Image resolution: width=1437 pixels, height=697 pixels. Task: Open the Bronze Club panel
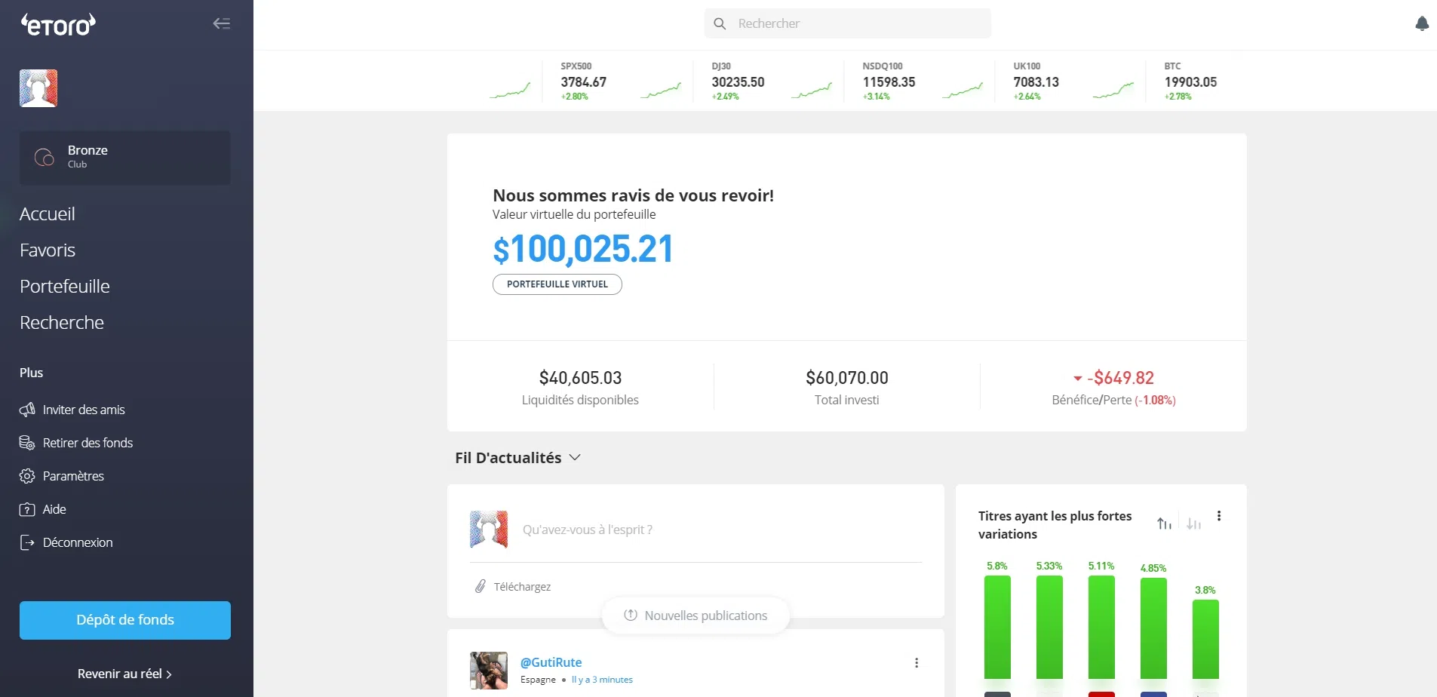click(125, 158)
